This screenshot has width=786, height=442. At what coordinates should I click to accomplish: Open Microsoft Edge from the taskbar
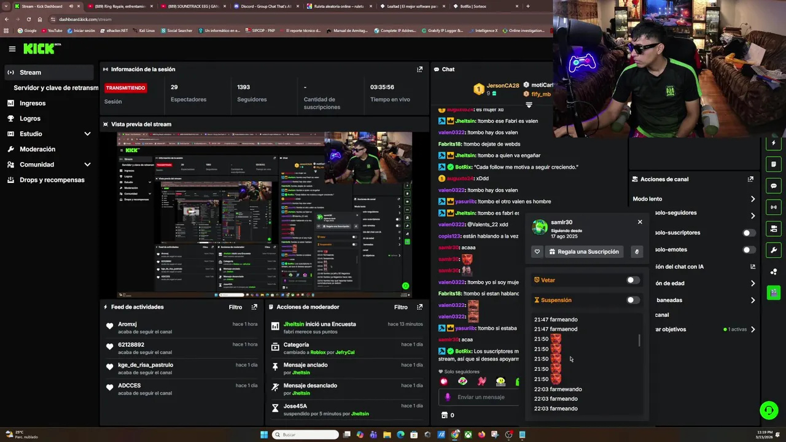400,435
